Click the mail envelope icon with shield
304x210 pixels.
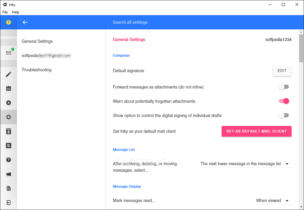click(x=9, y=53)
